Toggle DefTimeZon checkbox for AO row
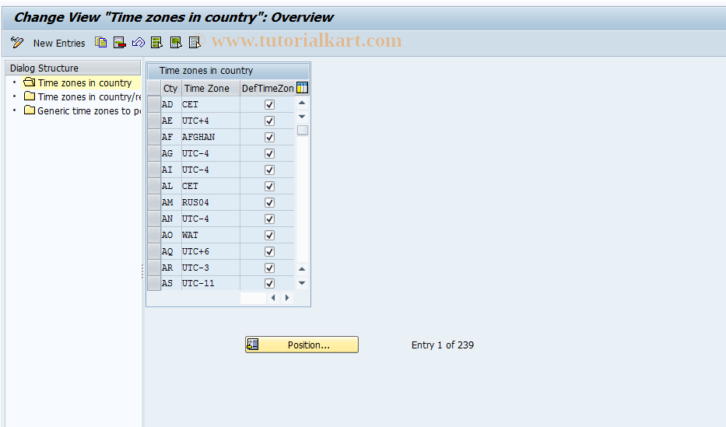The width and height of the screenshot is (726, 427). click(269, 235)
